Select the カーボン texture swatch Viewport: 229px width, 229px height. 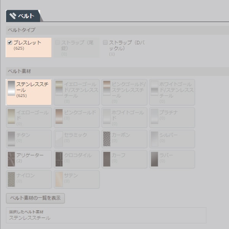(107, 139)
